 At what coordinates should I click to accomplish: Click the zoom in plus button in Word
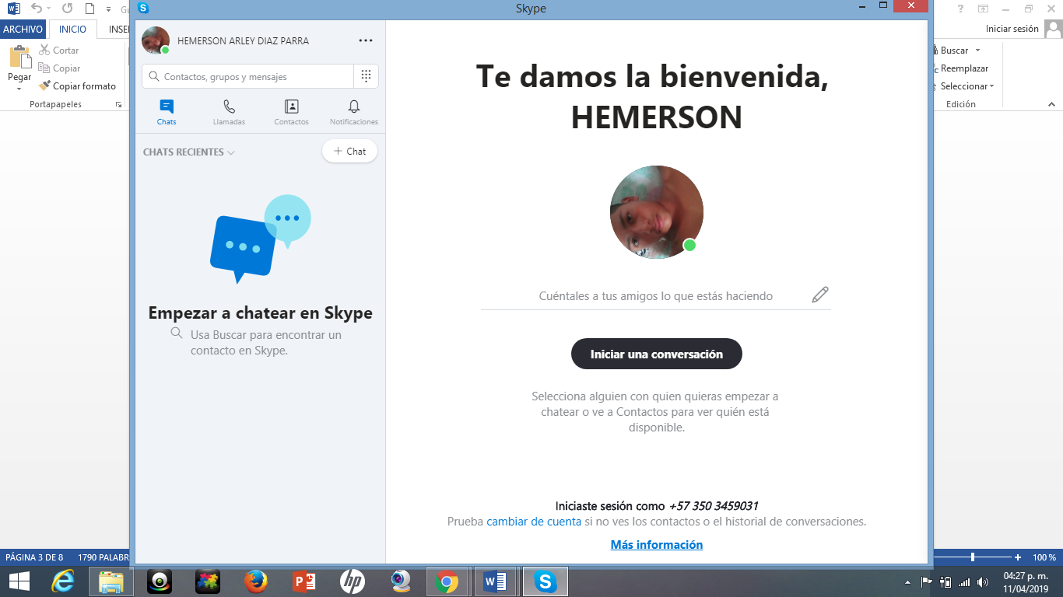coord(1018,557)
